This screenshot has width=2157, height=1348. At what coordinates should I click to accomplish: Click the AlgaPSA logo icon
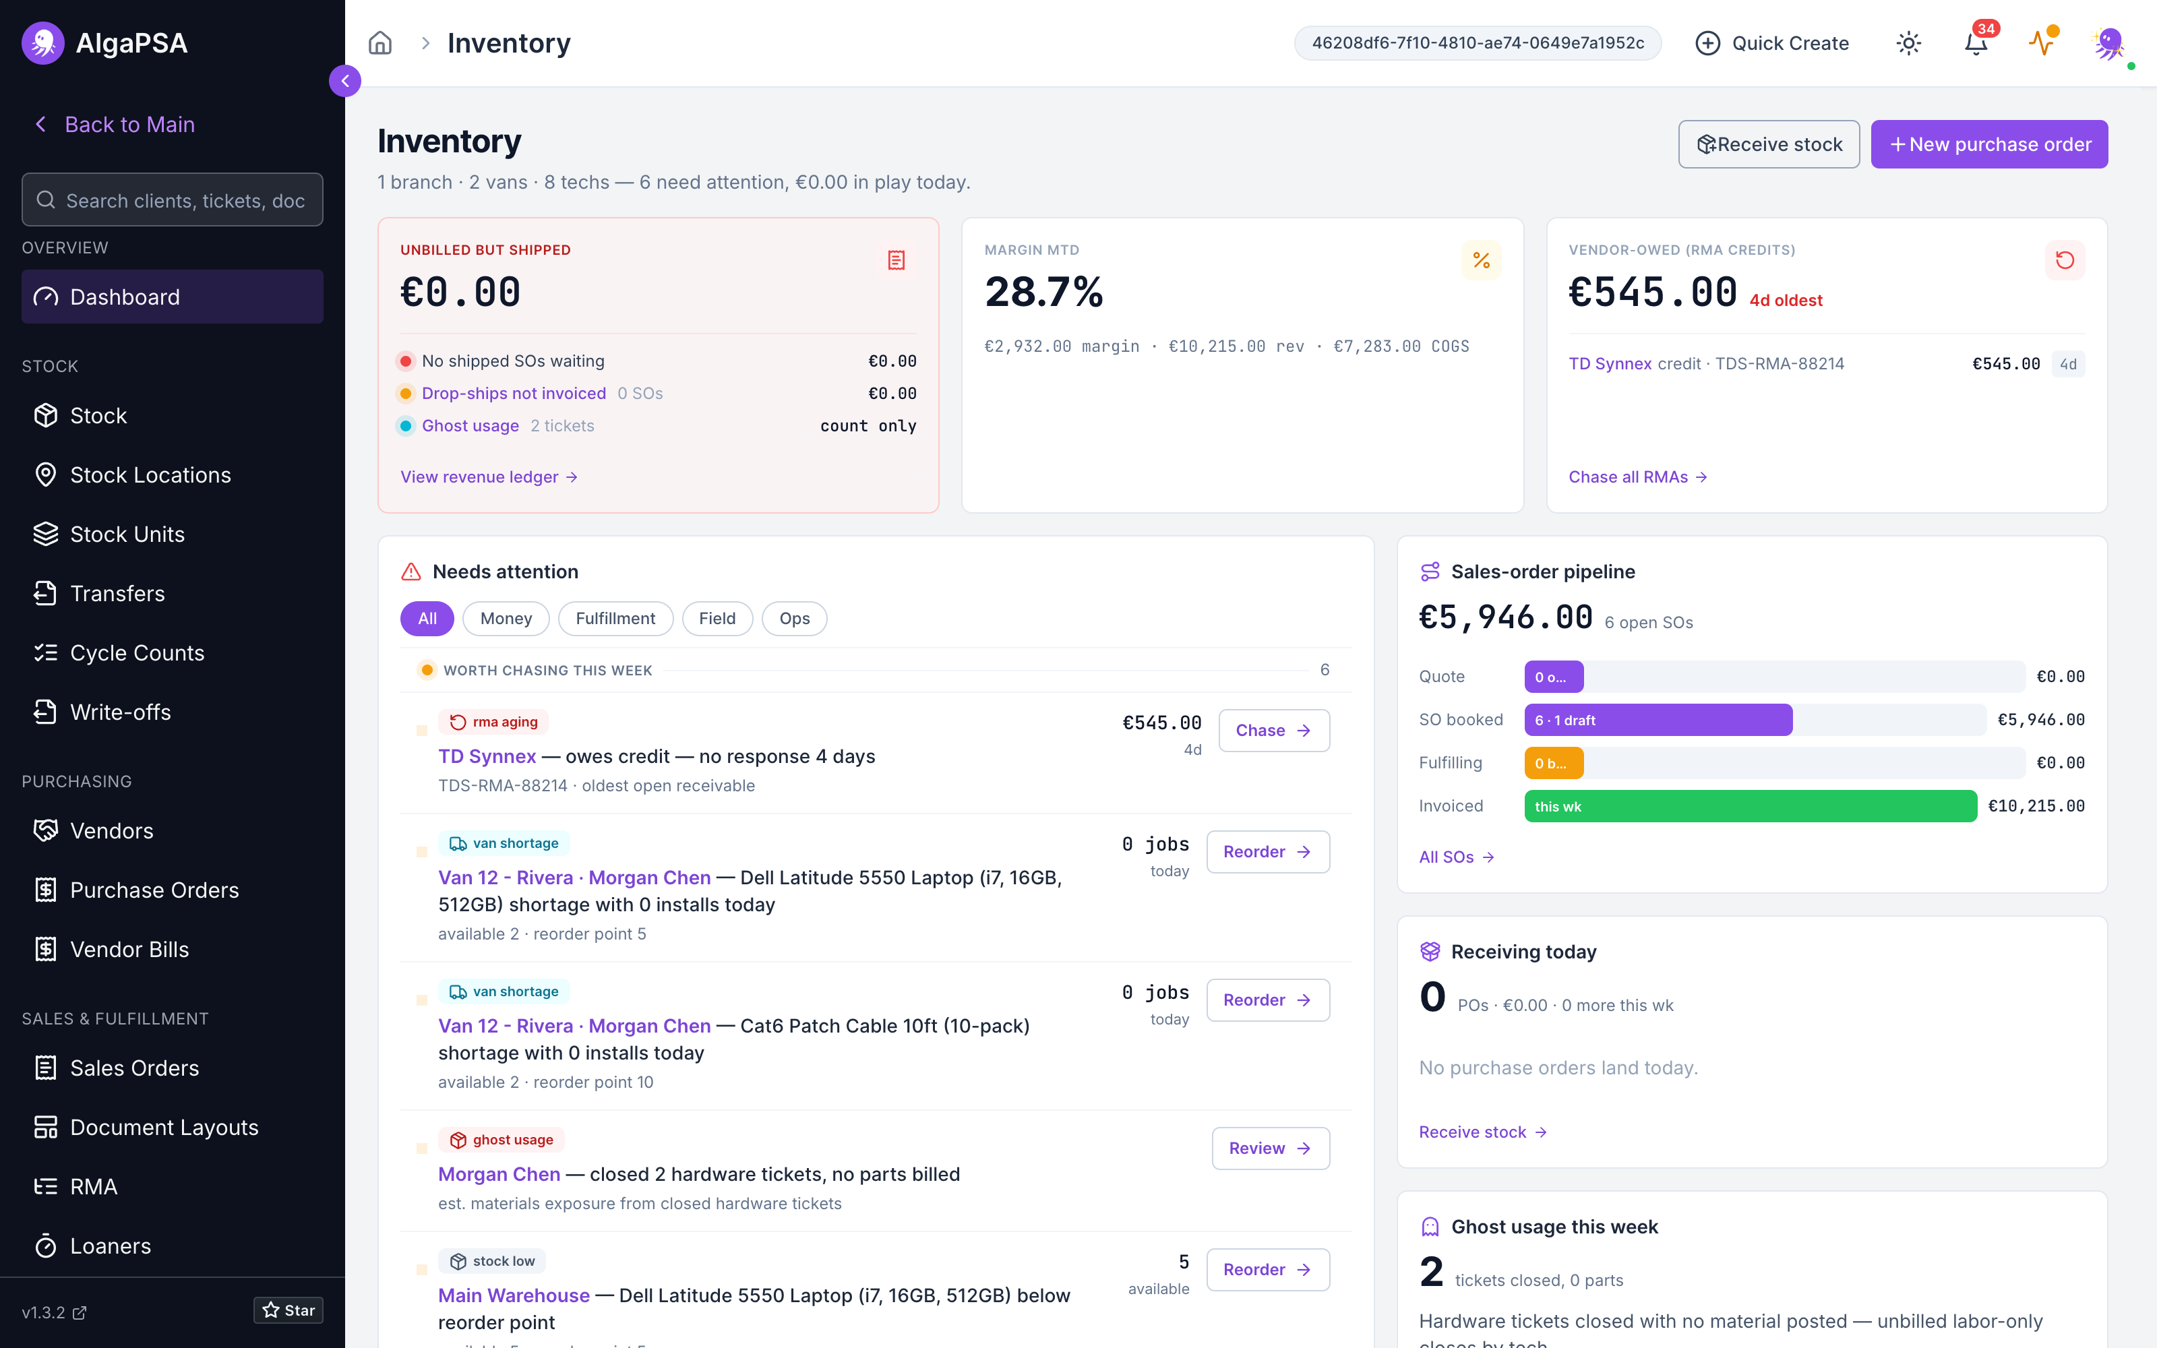coord(42,42)
